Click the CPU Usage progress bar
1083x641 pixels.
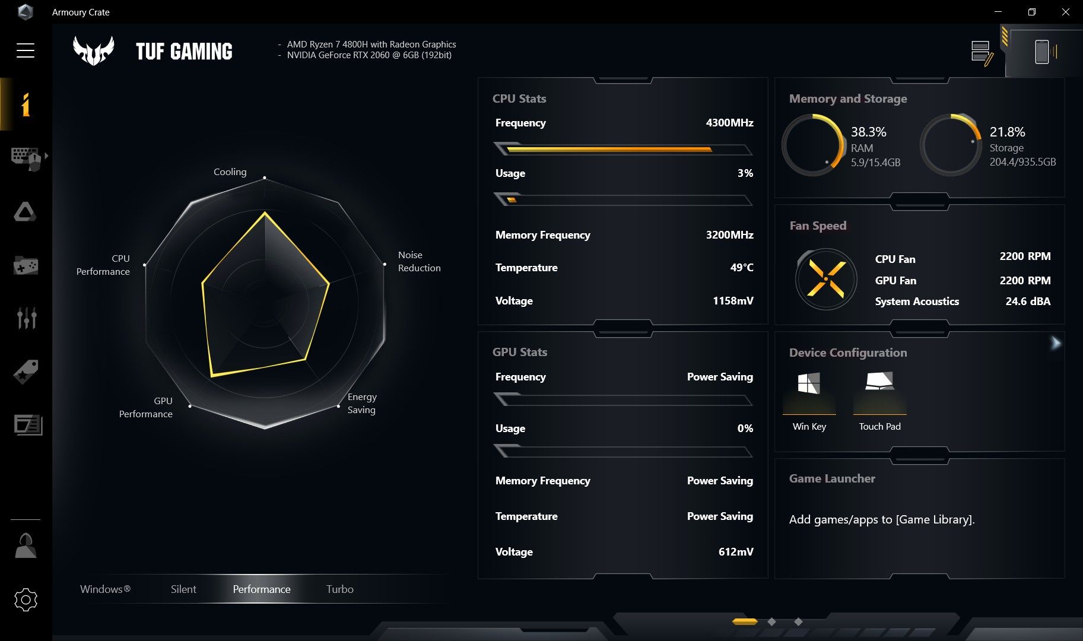[x=623, y=199]
